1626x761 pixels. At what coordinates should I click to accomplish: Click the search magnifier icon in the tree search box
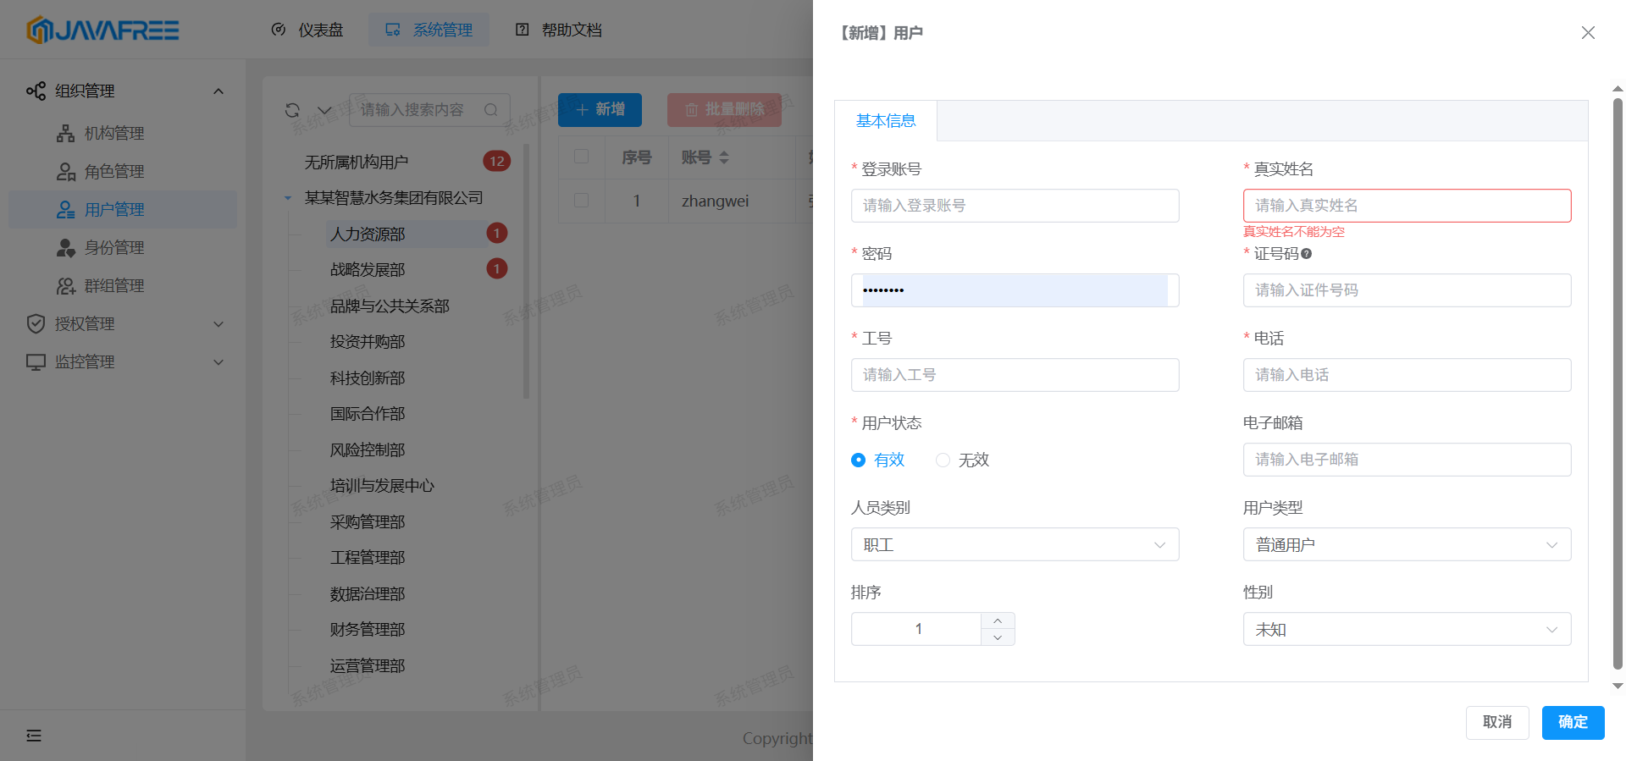coord(490,110)
